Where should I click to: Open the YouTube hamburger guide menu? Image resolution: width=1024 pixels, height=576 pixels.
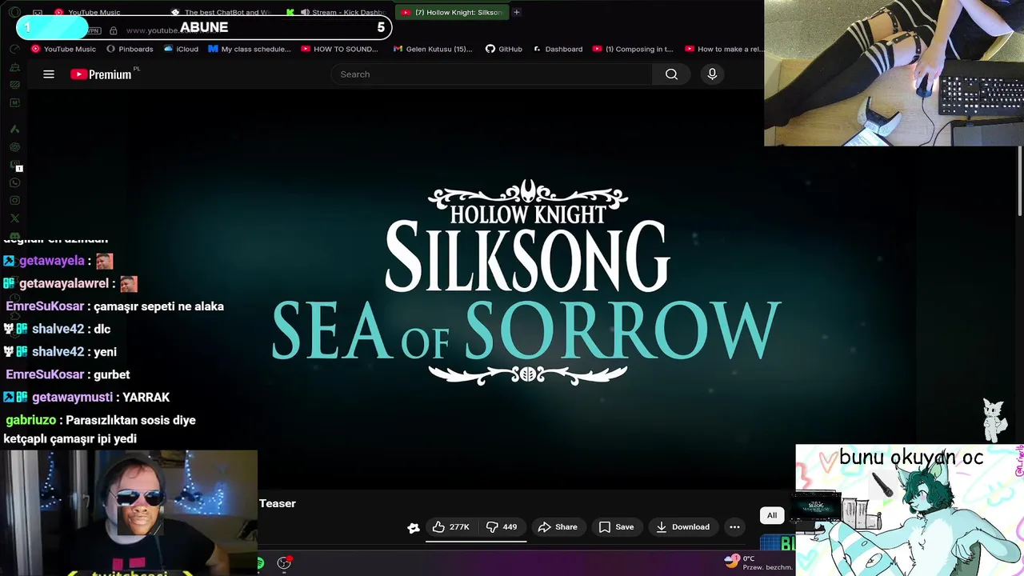point(49,74)
